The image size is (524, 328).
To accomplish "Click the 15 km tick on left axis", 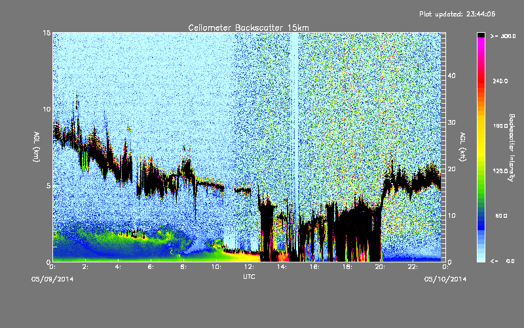I will pos(47,33).
